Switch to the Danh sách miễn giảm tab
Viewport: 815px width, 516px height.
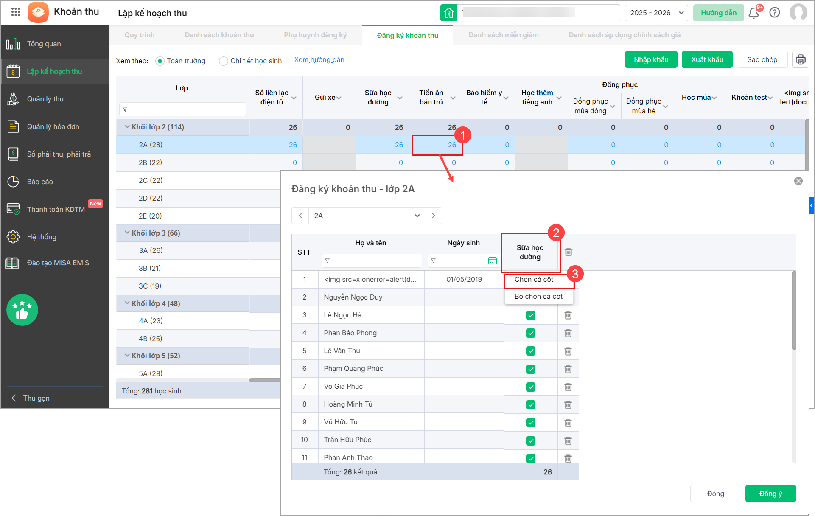click(x=503, y=35)
